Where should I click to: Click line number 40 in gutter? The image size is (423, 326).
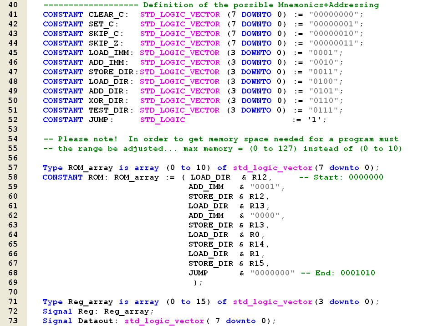point(13,5)
